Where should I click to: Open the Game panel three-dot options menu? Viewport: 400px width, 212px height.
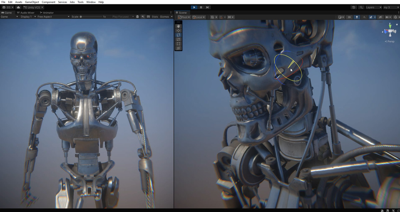coord(171,13)
